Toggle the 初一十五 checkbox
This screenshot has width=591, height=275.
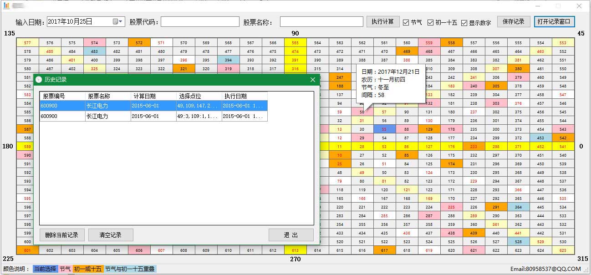click(442, 22)
